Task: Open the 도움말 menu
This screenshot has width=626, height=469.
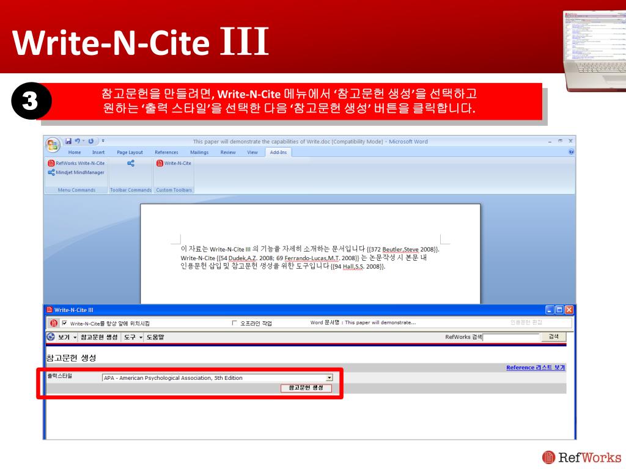Action: [x=155, y=337]
